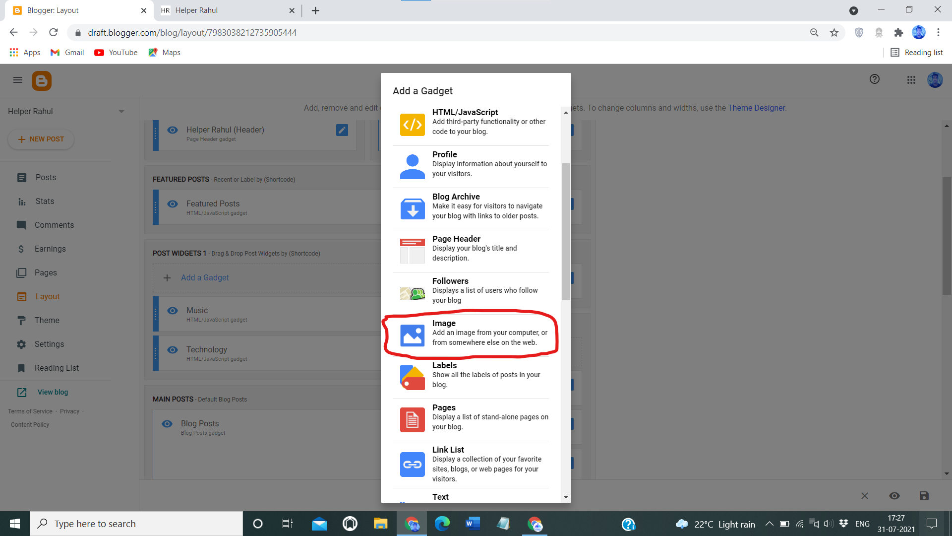The image size is (952, 536).
Task: Hide the Technology gadget
Action: click(x=173, y=350)
